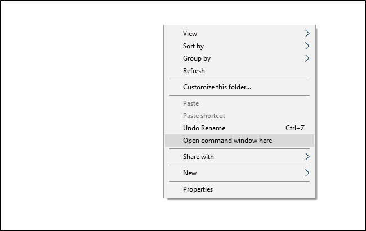
Task: Select View in the context menu
Action: pyautogui.click(x=239, y=34)
